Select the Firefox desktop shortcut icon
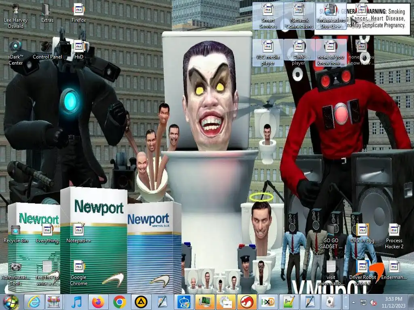The image size is (414, 310). tap(79, 13)
